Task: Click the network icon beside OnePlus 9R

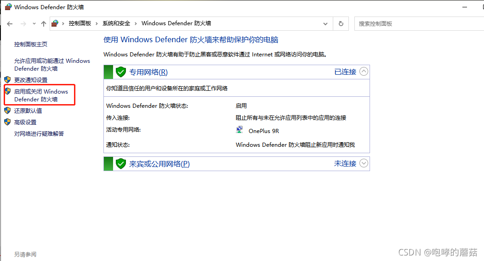Action: tap(239, 129)
